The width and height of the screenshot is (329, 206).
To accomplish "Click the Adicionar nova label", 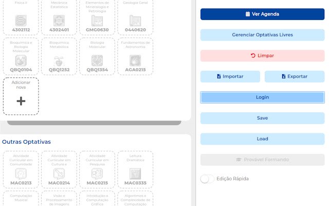I will click(x=21, y=84).
